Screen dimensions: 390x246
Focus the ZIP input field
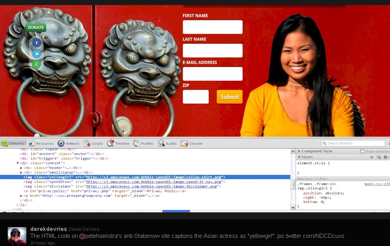pyautogui.click(x=196, y=97)
